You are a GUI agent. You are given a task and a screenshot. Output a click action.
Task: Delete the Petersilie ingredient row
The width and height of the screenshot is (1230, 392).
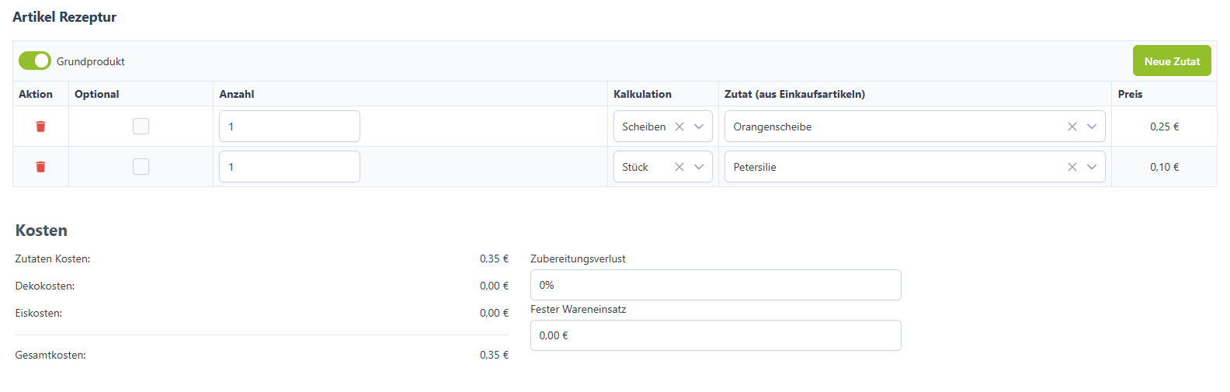point(40,167)
